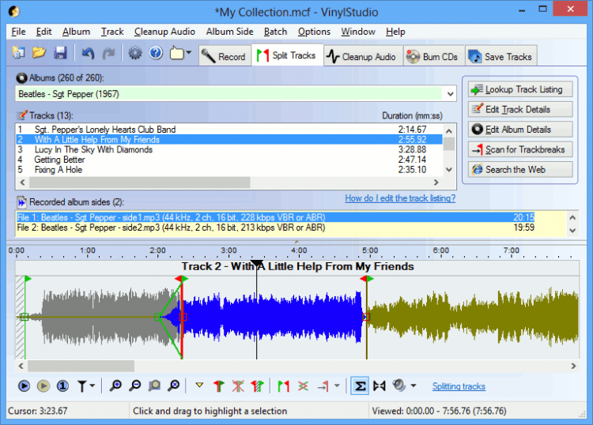Open the dropdown arrow beside the new folder icon

(x=189, y=54)
